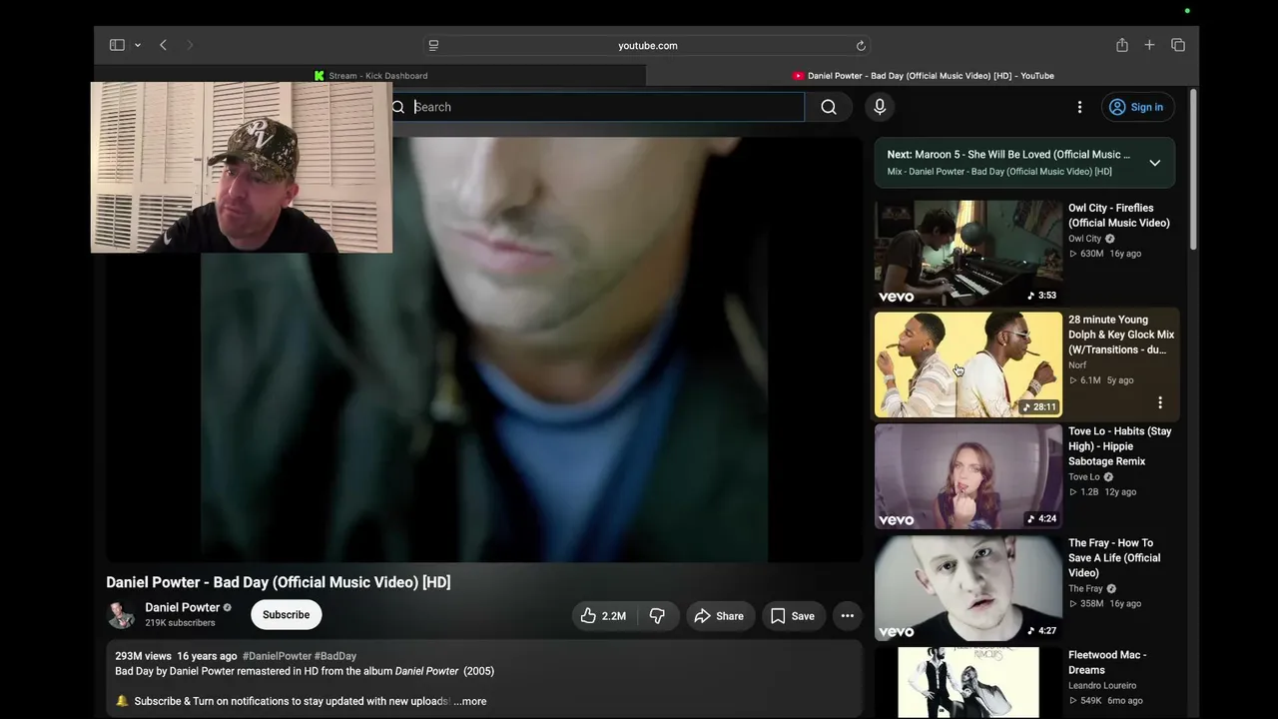The width and height of the screenshot is (1278, 719).
Task: Click the Norf channel name
Action: click(x=1077, y=365)
